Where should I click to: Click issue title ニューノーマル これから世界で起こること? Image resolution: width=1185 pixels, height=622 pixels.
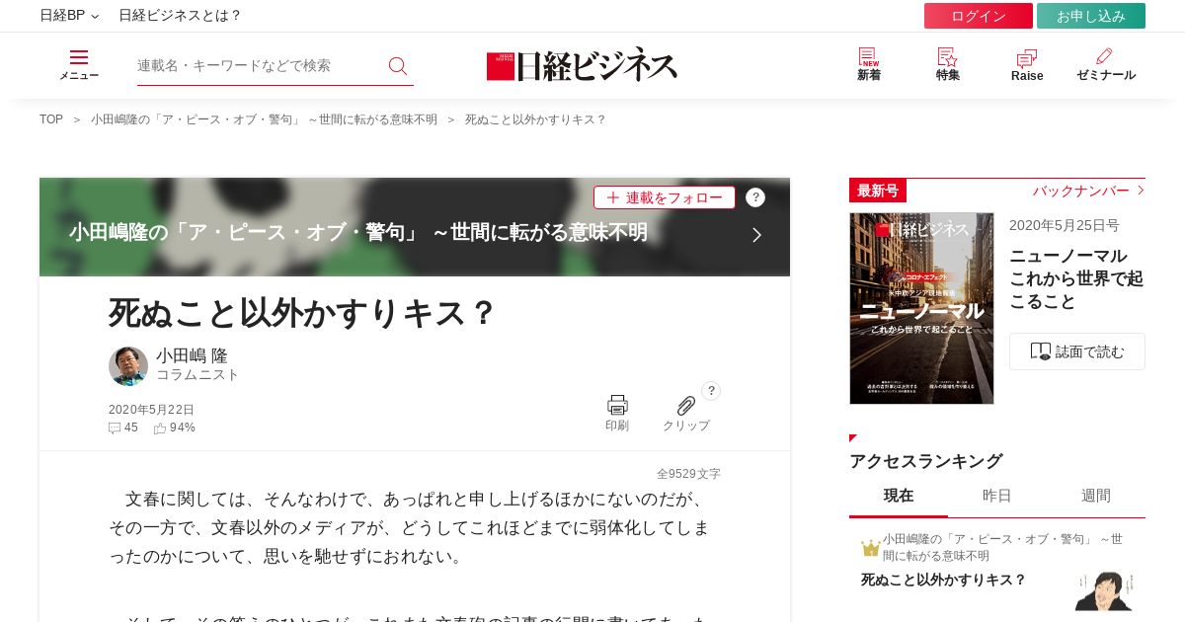(1076, 278)
